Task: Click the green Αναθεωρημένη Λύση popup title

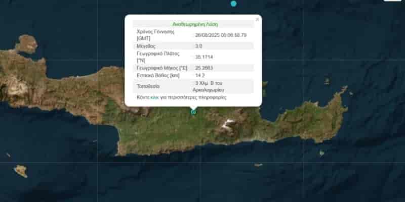Action: 195,24
